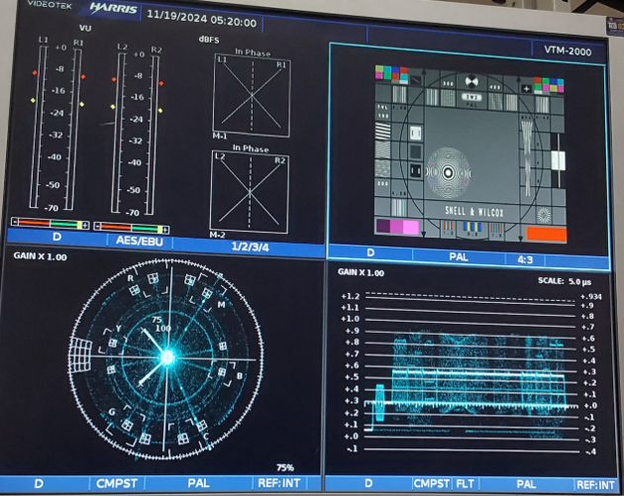Click the plus icon on the L1/R1 correlation bar
This screenshot has width=624, height=496.
[x=85, y=225]
